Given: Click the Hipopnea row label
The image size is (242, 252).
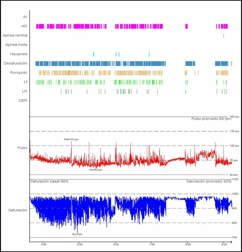Looking at the screenshot, I should (19, 54).
